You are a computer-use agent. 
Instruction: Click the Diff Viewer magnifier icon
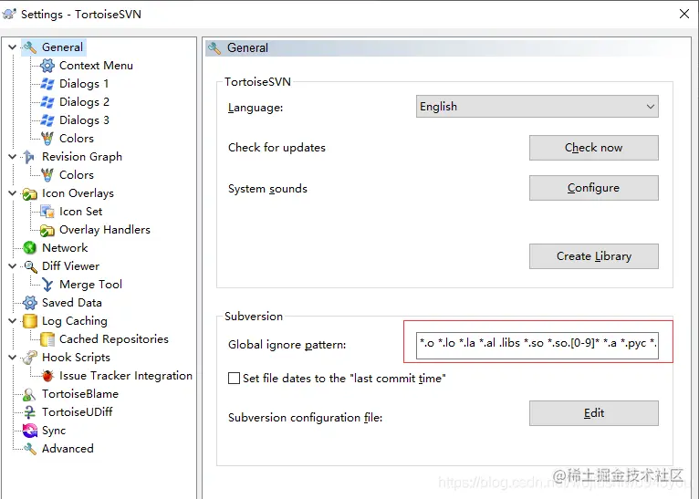(30, 266)
